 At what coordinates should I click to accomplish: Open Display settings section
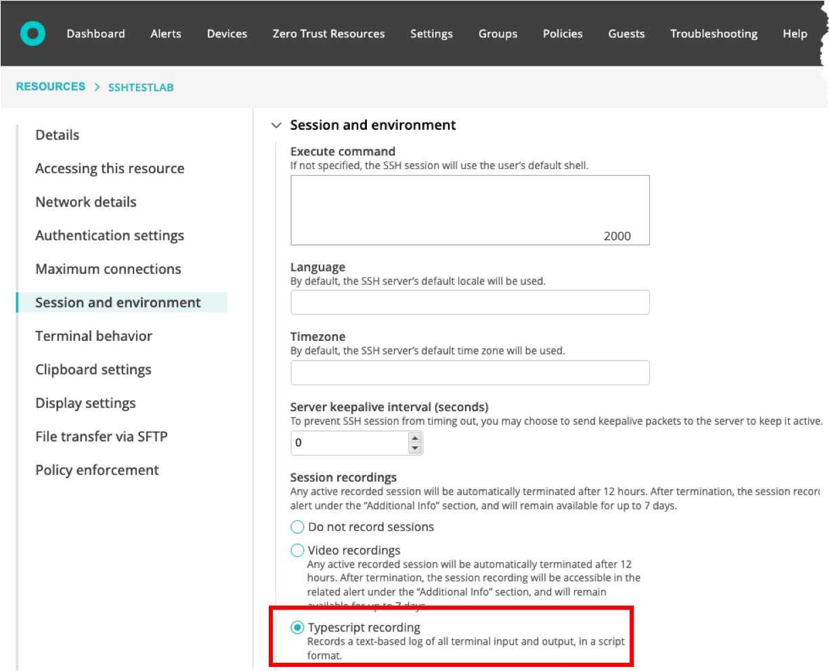pyautogui.click(x=85, y=403)
